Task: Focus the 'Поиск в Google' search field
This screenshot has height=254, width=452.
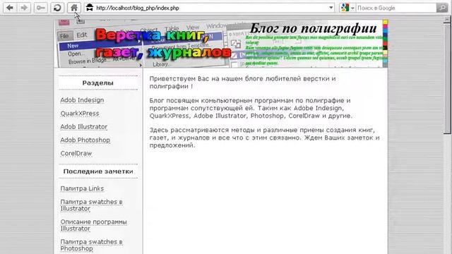Action: click(x=395, y=8)
